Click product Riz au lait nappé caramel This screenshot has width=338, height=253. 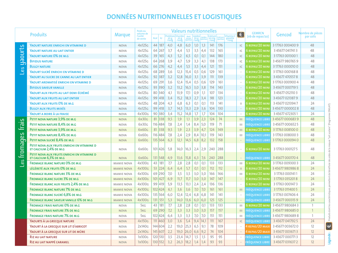coord(50,242)
